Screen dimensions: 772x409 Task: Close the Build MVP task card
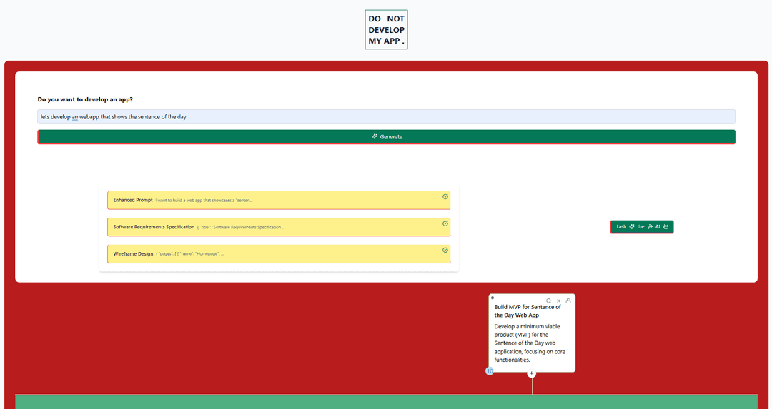(x=559, y=301)
